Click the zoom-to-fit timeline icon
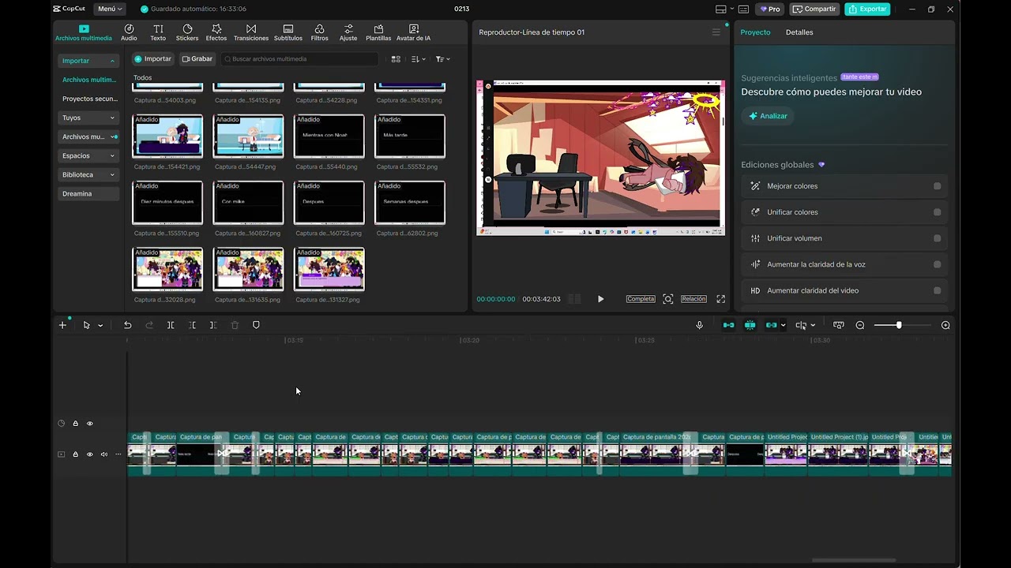Viewport: 1011px width, 568px height. (x=839, y=325)
